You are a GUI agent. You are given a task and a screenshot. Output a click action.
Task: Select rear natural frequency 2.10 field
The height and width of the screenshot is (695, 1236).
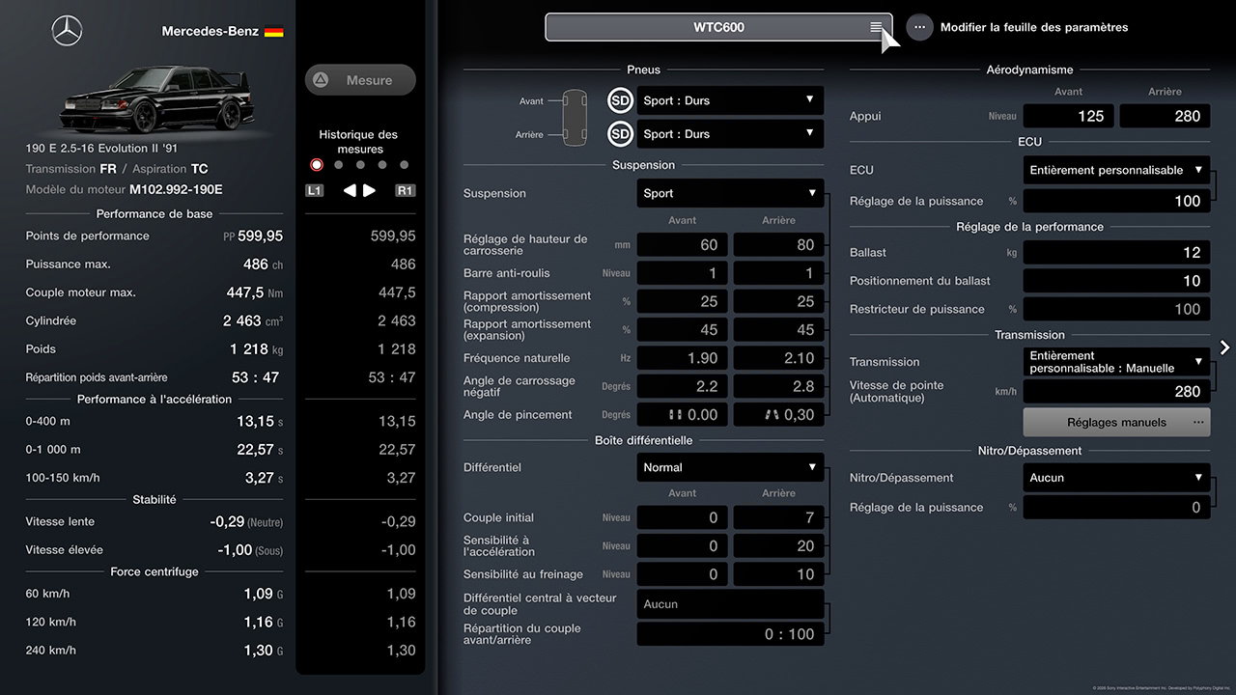(779, 358)
